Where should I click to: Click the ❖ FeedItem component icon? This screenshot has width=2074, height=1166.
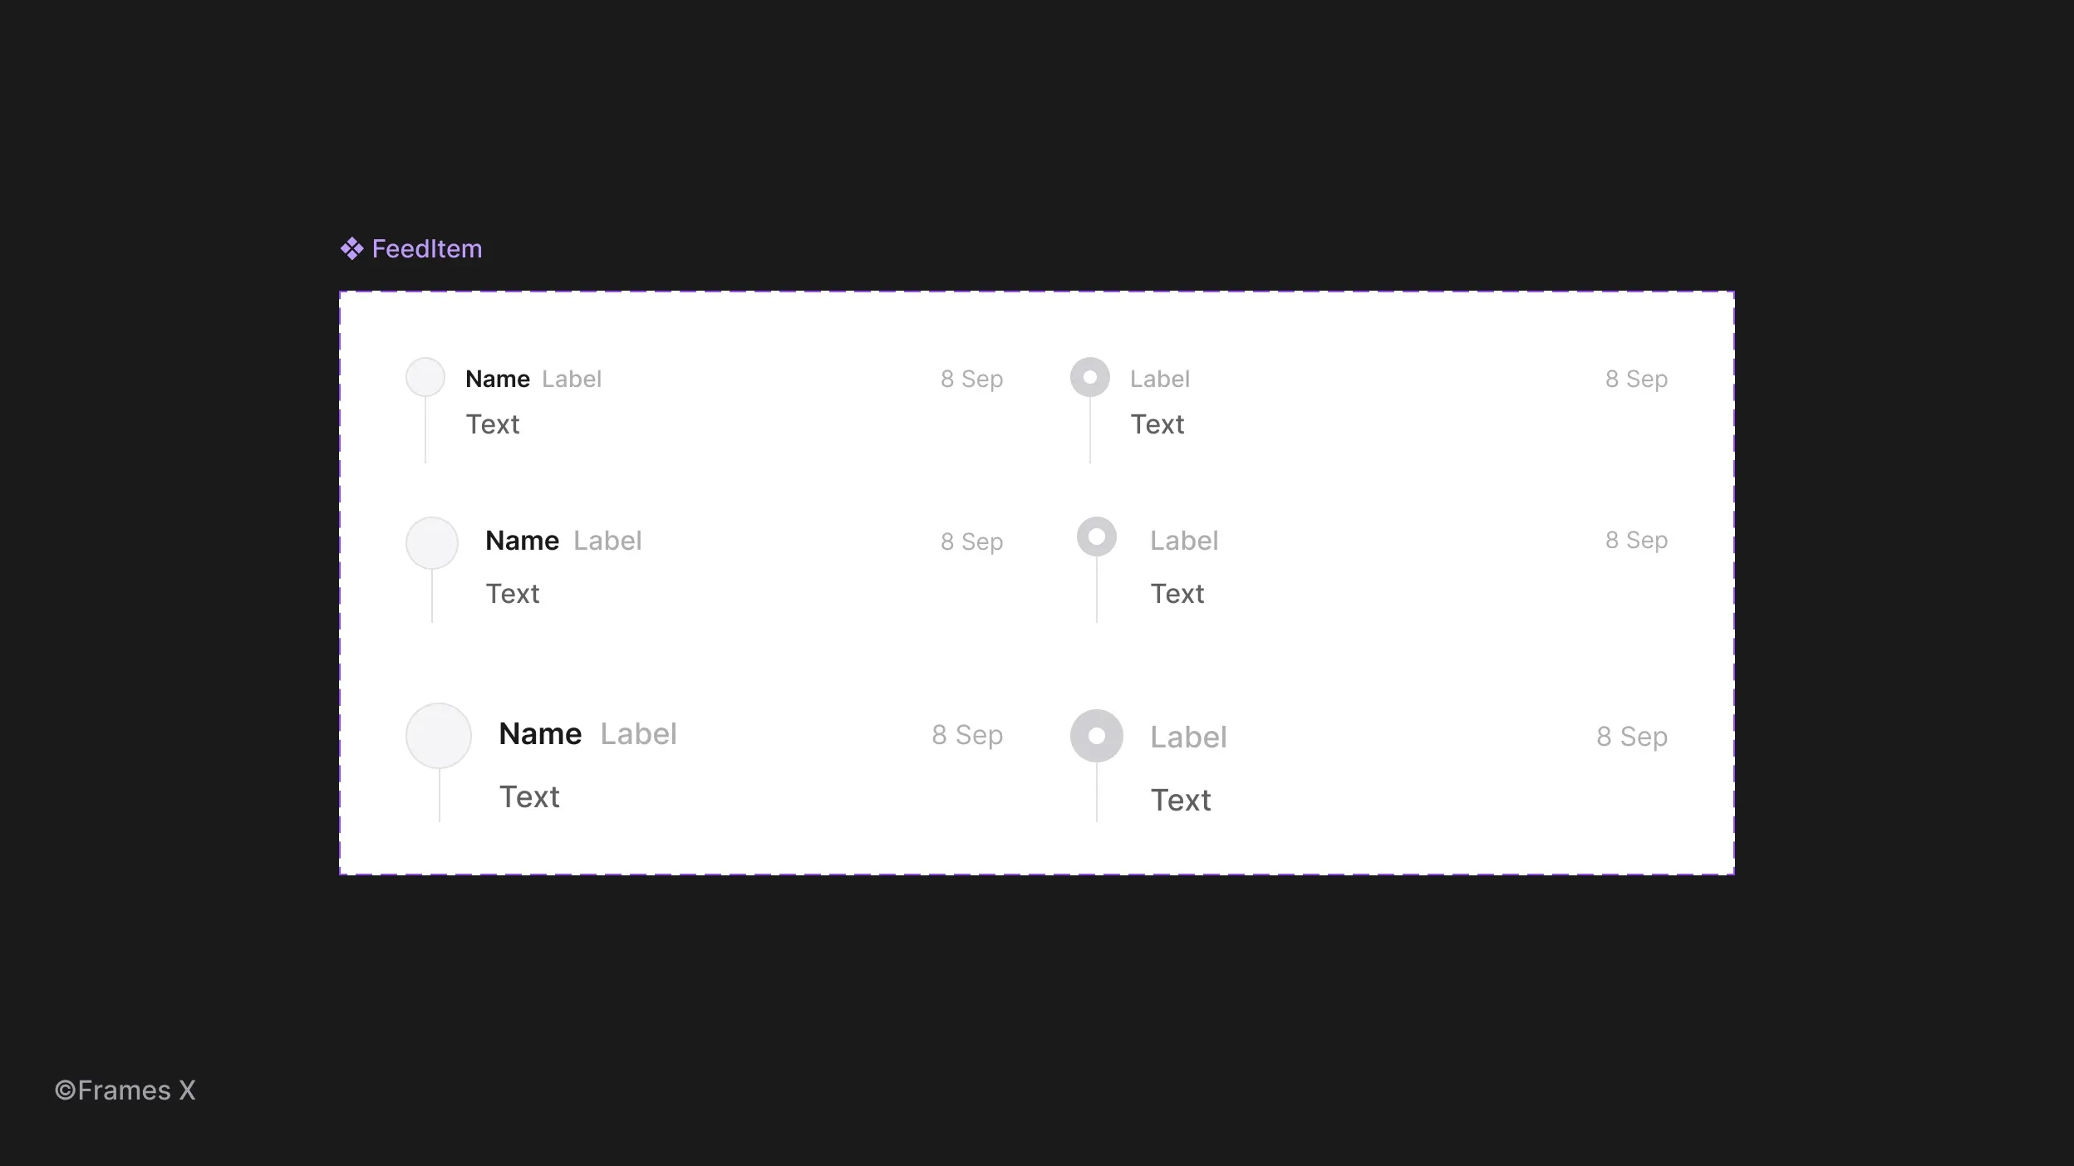(x=351, y=249)
